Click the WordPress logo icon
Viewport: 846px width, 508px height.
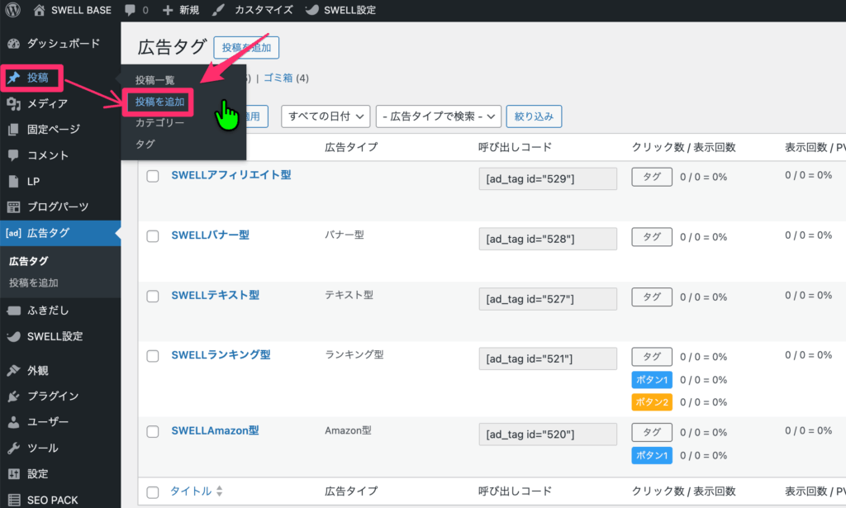coord(13,11)
